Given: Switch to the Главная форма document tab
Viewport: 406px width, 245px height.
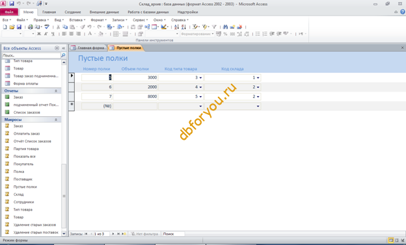Looking at the screenshot, I should (88, 48).
